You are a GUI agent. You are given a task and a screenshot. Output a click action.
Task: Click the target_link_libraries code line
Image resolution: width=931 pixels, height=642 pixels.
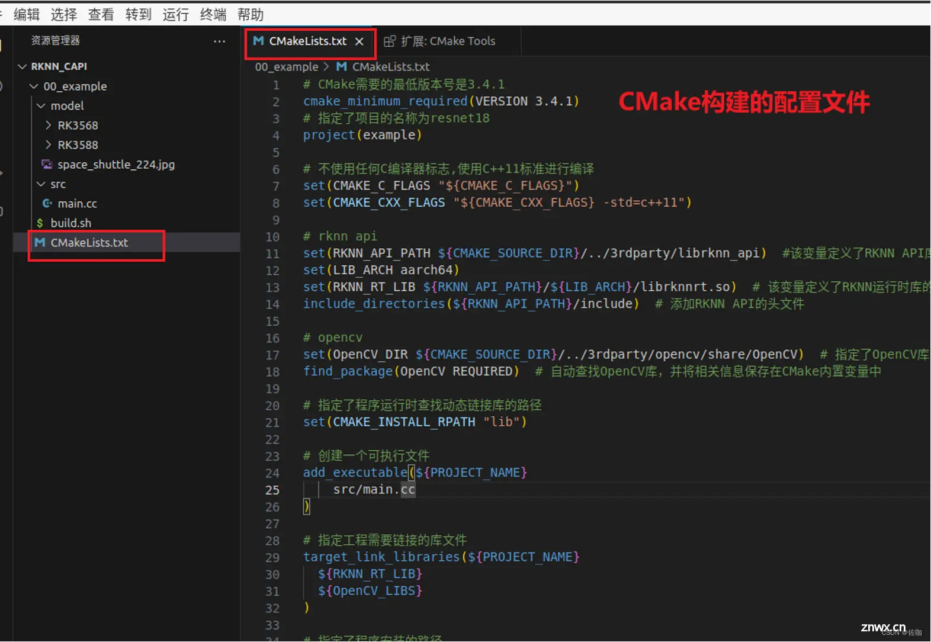tap(441, 557)
